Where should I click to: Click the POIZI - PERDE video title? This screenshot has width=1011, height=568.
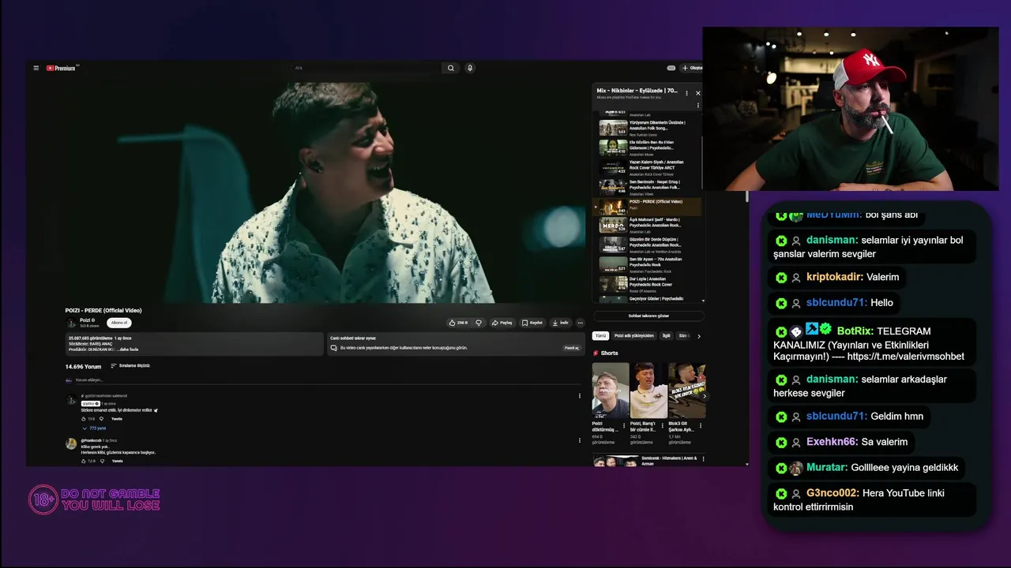(103, 310)
